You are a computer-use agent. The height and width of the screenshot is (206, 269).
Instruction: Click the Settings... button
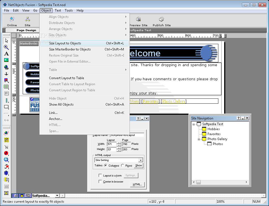click(x=131, y=175)
